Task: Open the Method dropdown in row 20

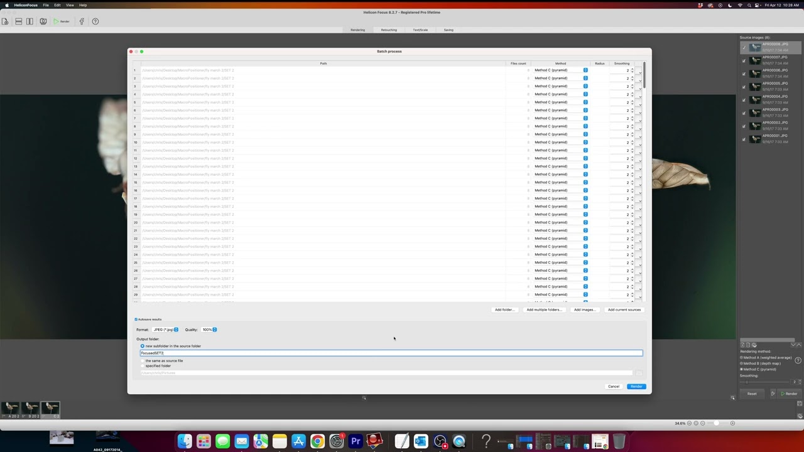Action: tap(561, 222)
